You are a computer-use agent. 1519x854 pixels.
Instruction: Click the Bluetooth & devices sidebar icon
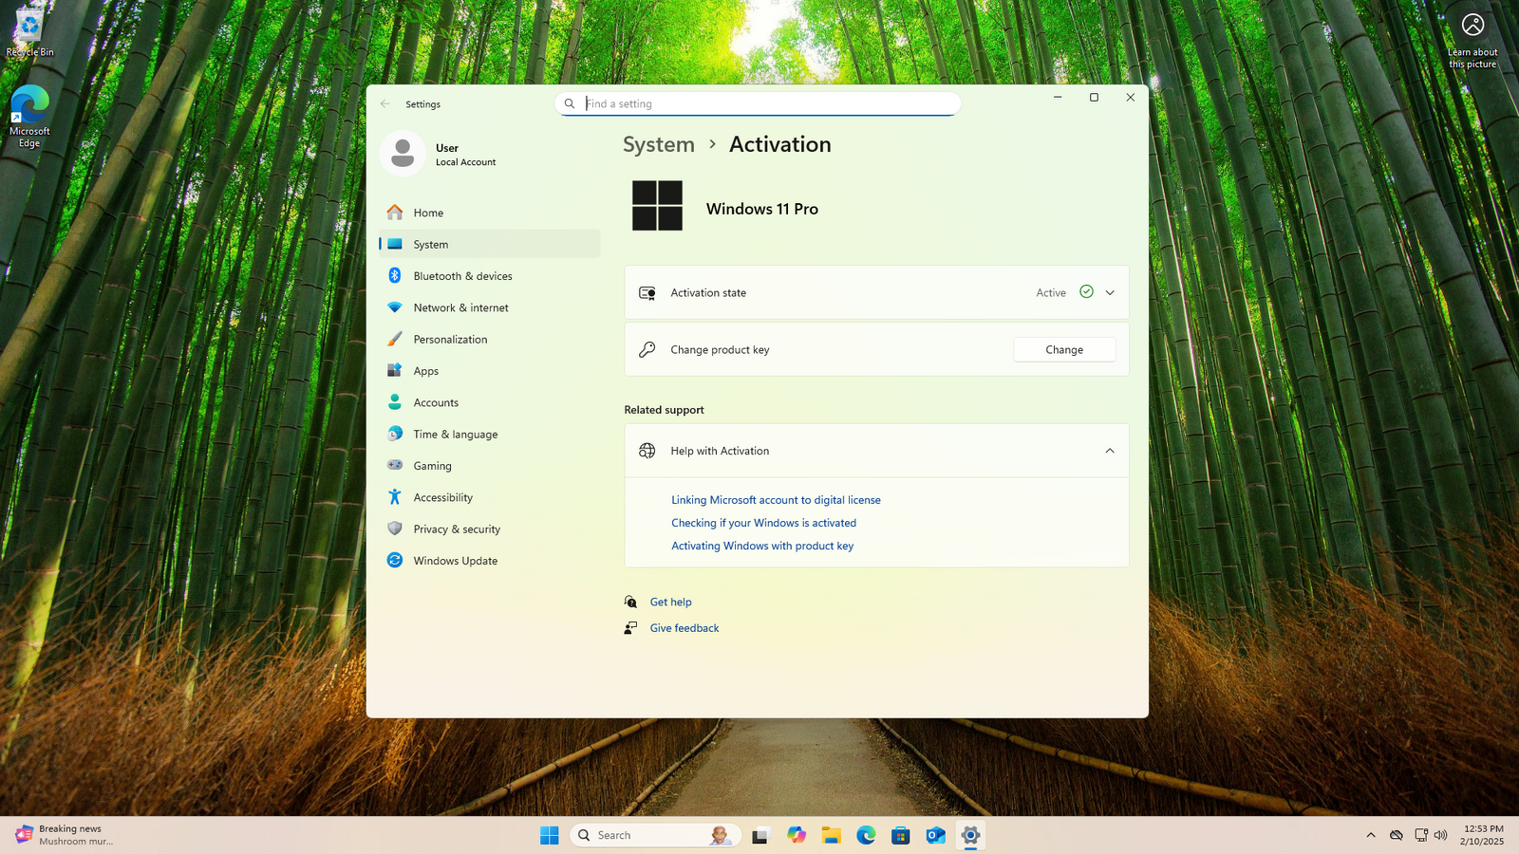[395, 276]
